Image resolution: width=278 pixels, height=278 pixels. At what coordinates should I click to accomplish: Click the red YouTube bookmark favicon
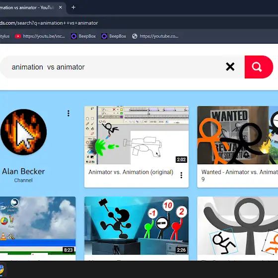18,36
